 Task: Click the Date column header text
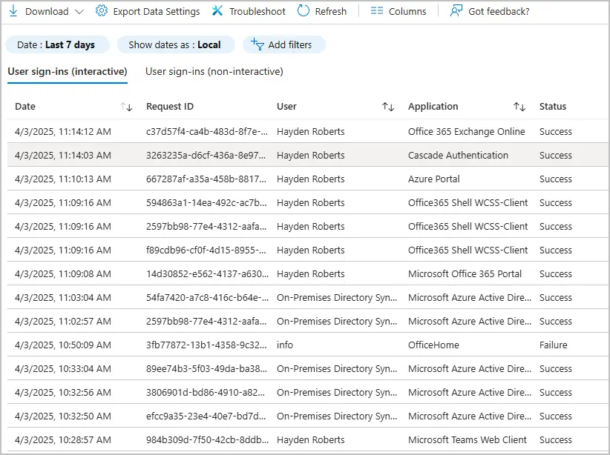coord(25,107)
